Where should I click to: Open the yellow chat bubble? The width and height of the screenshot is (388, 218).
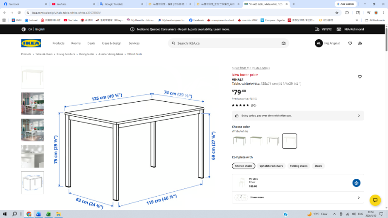375,200
